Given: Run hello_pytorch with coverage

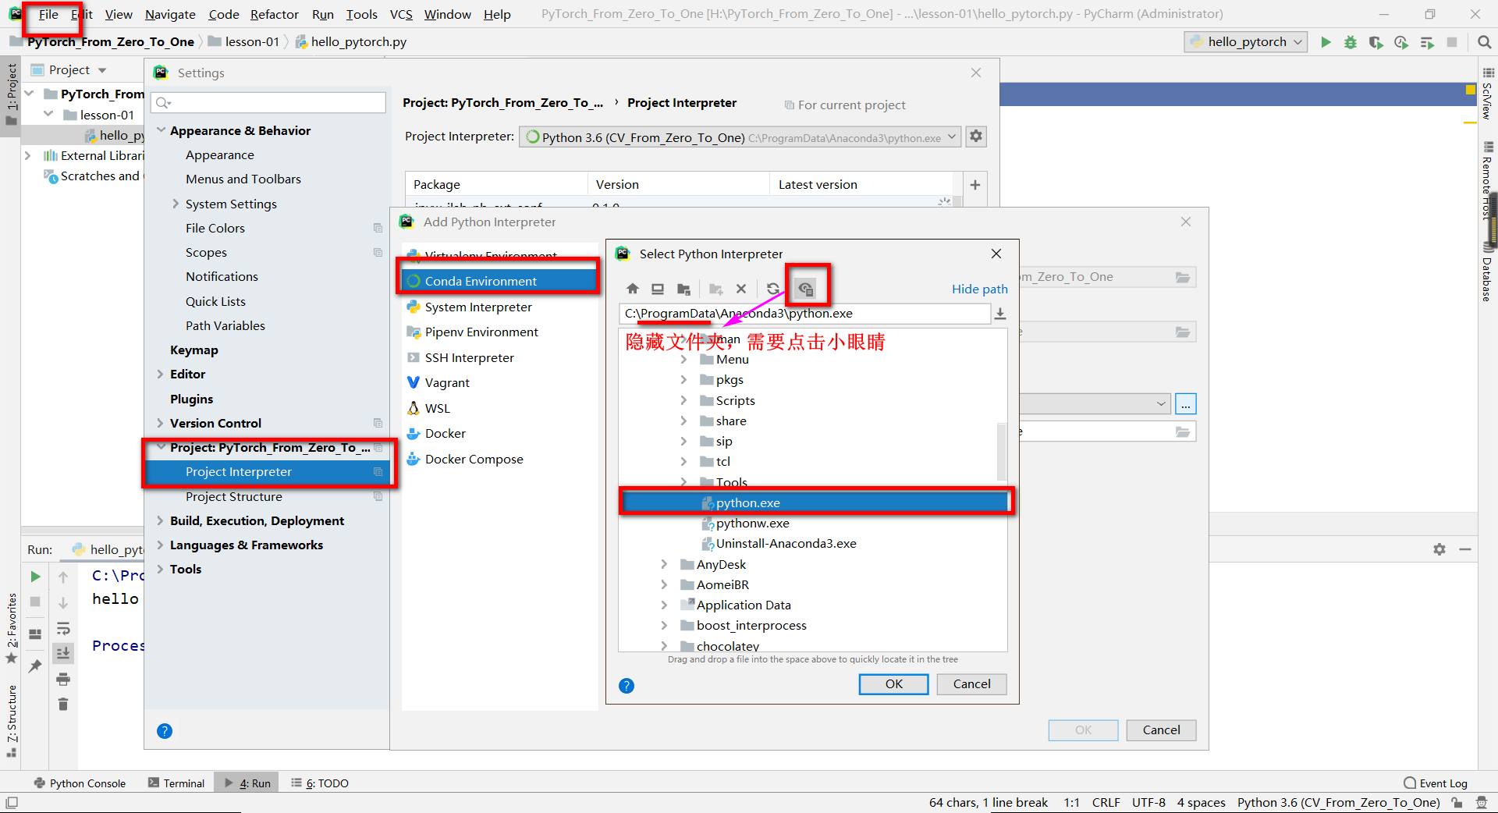Looking at the screenshot, I should click(1376, 42).
